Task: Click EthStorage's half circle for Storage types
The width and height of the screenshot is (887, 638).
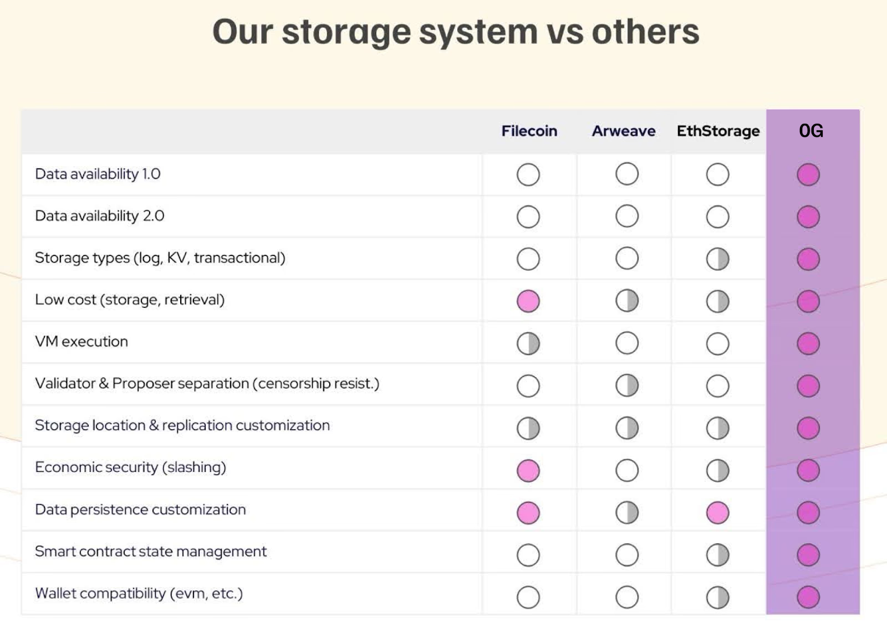Action: [x=718, y=259]
